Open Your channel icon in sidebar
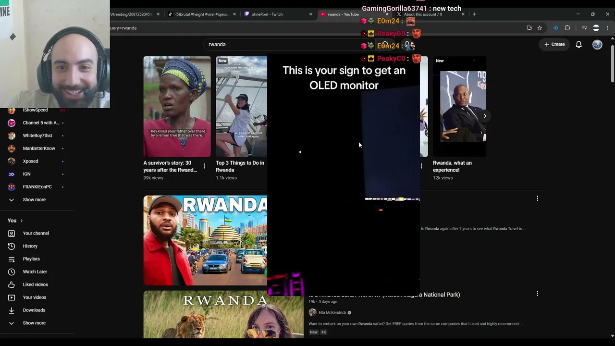Image resolution: width=615 pixels, height=346 pixels. pos(12,234)
